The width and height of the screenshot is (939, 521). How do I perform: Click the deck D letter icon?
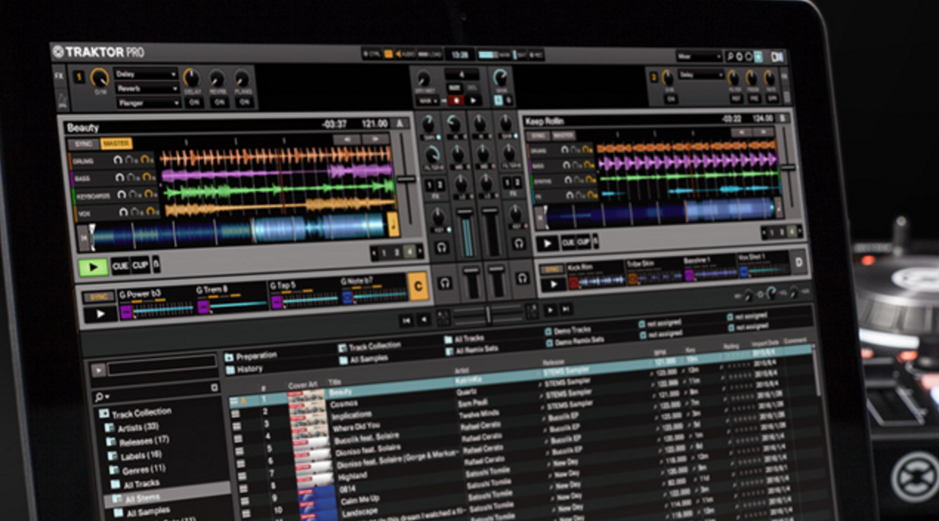click(798, 263)
